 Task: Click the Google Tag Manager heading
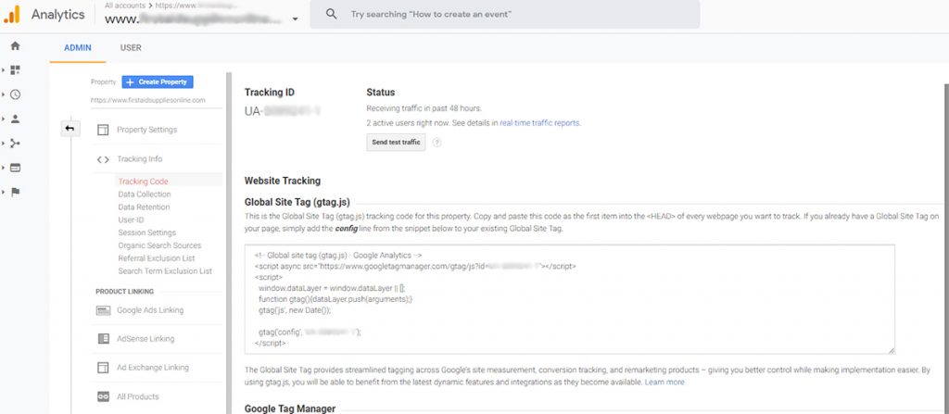point(290,408)
